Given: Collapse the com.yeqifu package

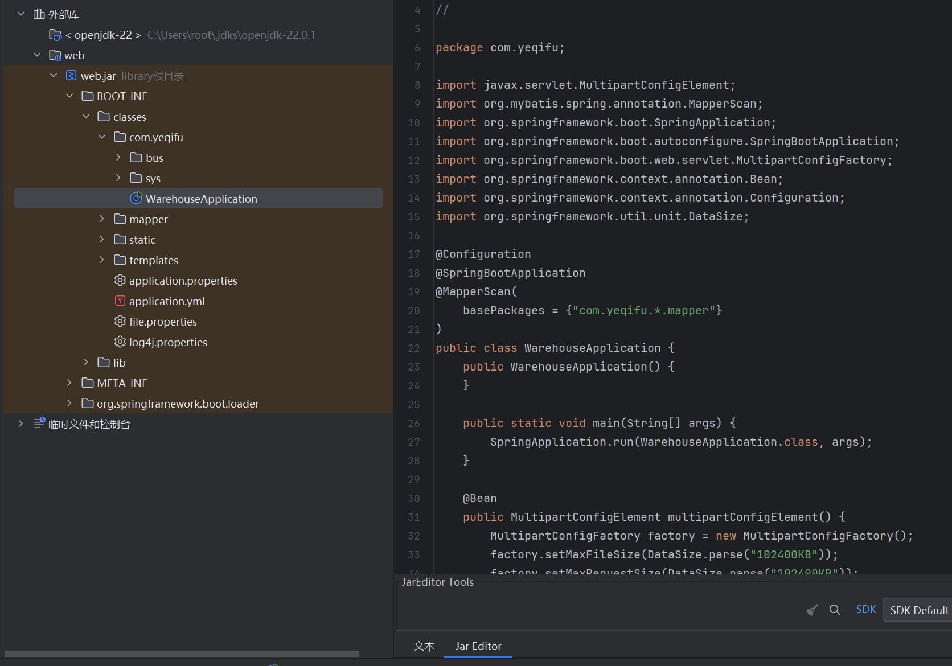Looking at the screenshot, I should tap(102, 137).
